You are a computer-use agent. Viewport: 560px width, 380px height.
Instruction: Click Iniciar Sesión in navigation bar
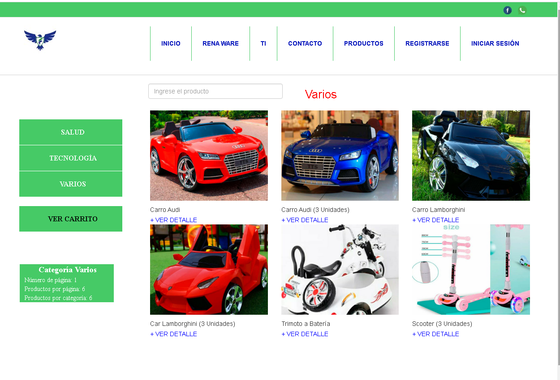coord(495,43)
